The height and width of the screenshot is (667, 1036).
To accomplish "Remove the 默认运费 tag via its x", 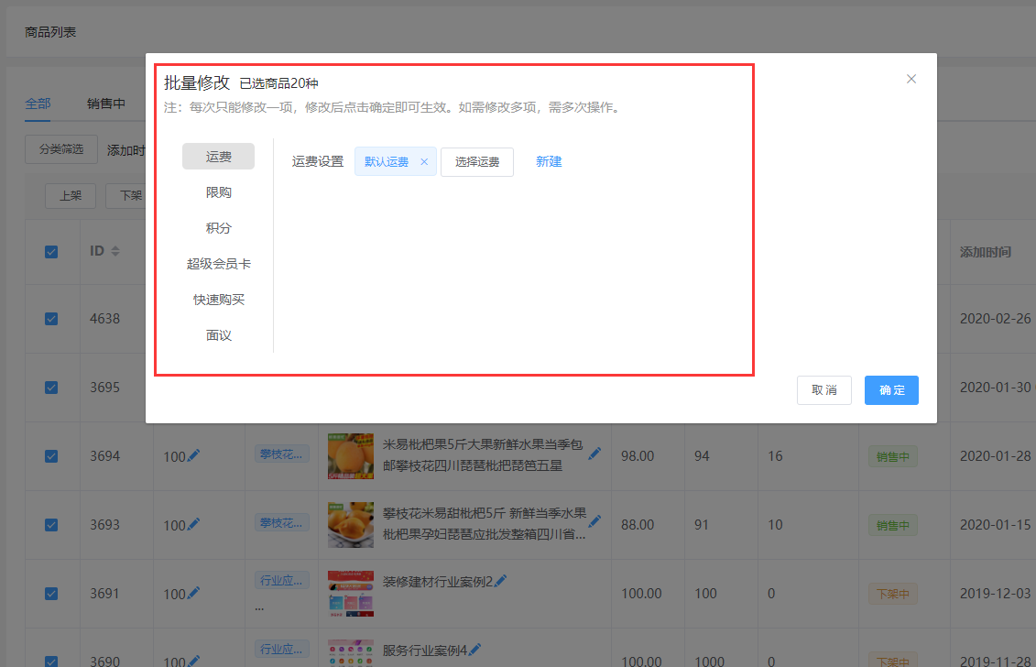I will coord(424,161).
